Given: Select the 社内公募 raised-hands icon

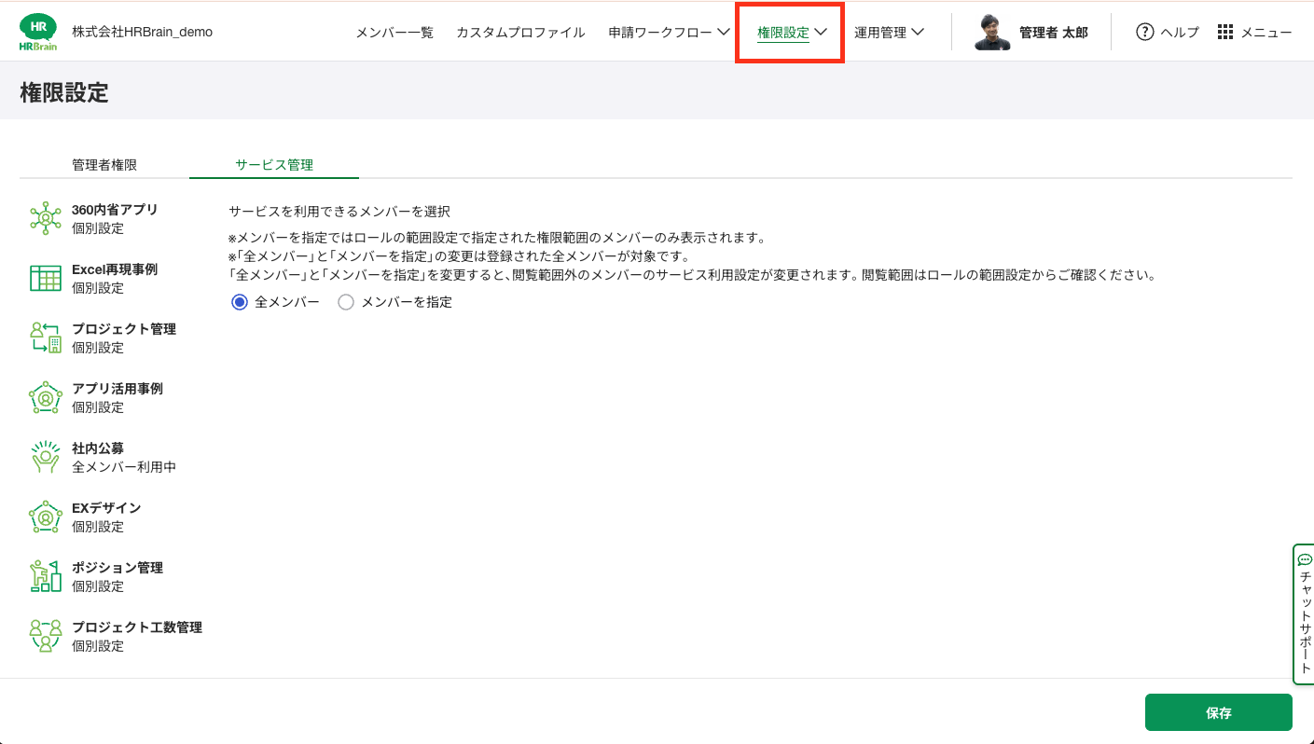Looking at the screenshot, I should [x=45, y=457].
